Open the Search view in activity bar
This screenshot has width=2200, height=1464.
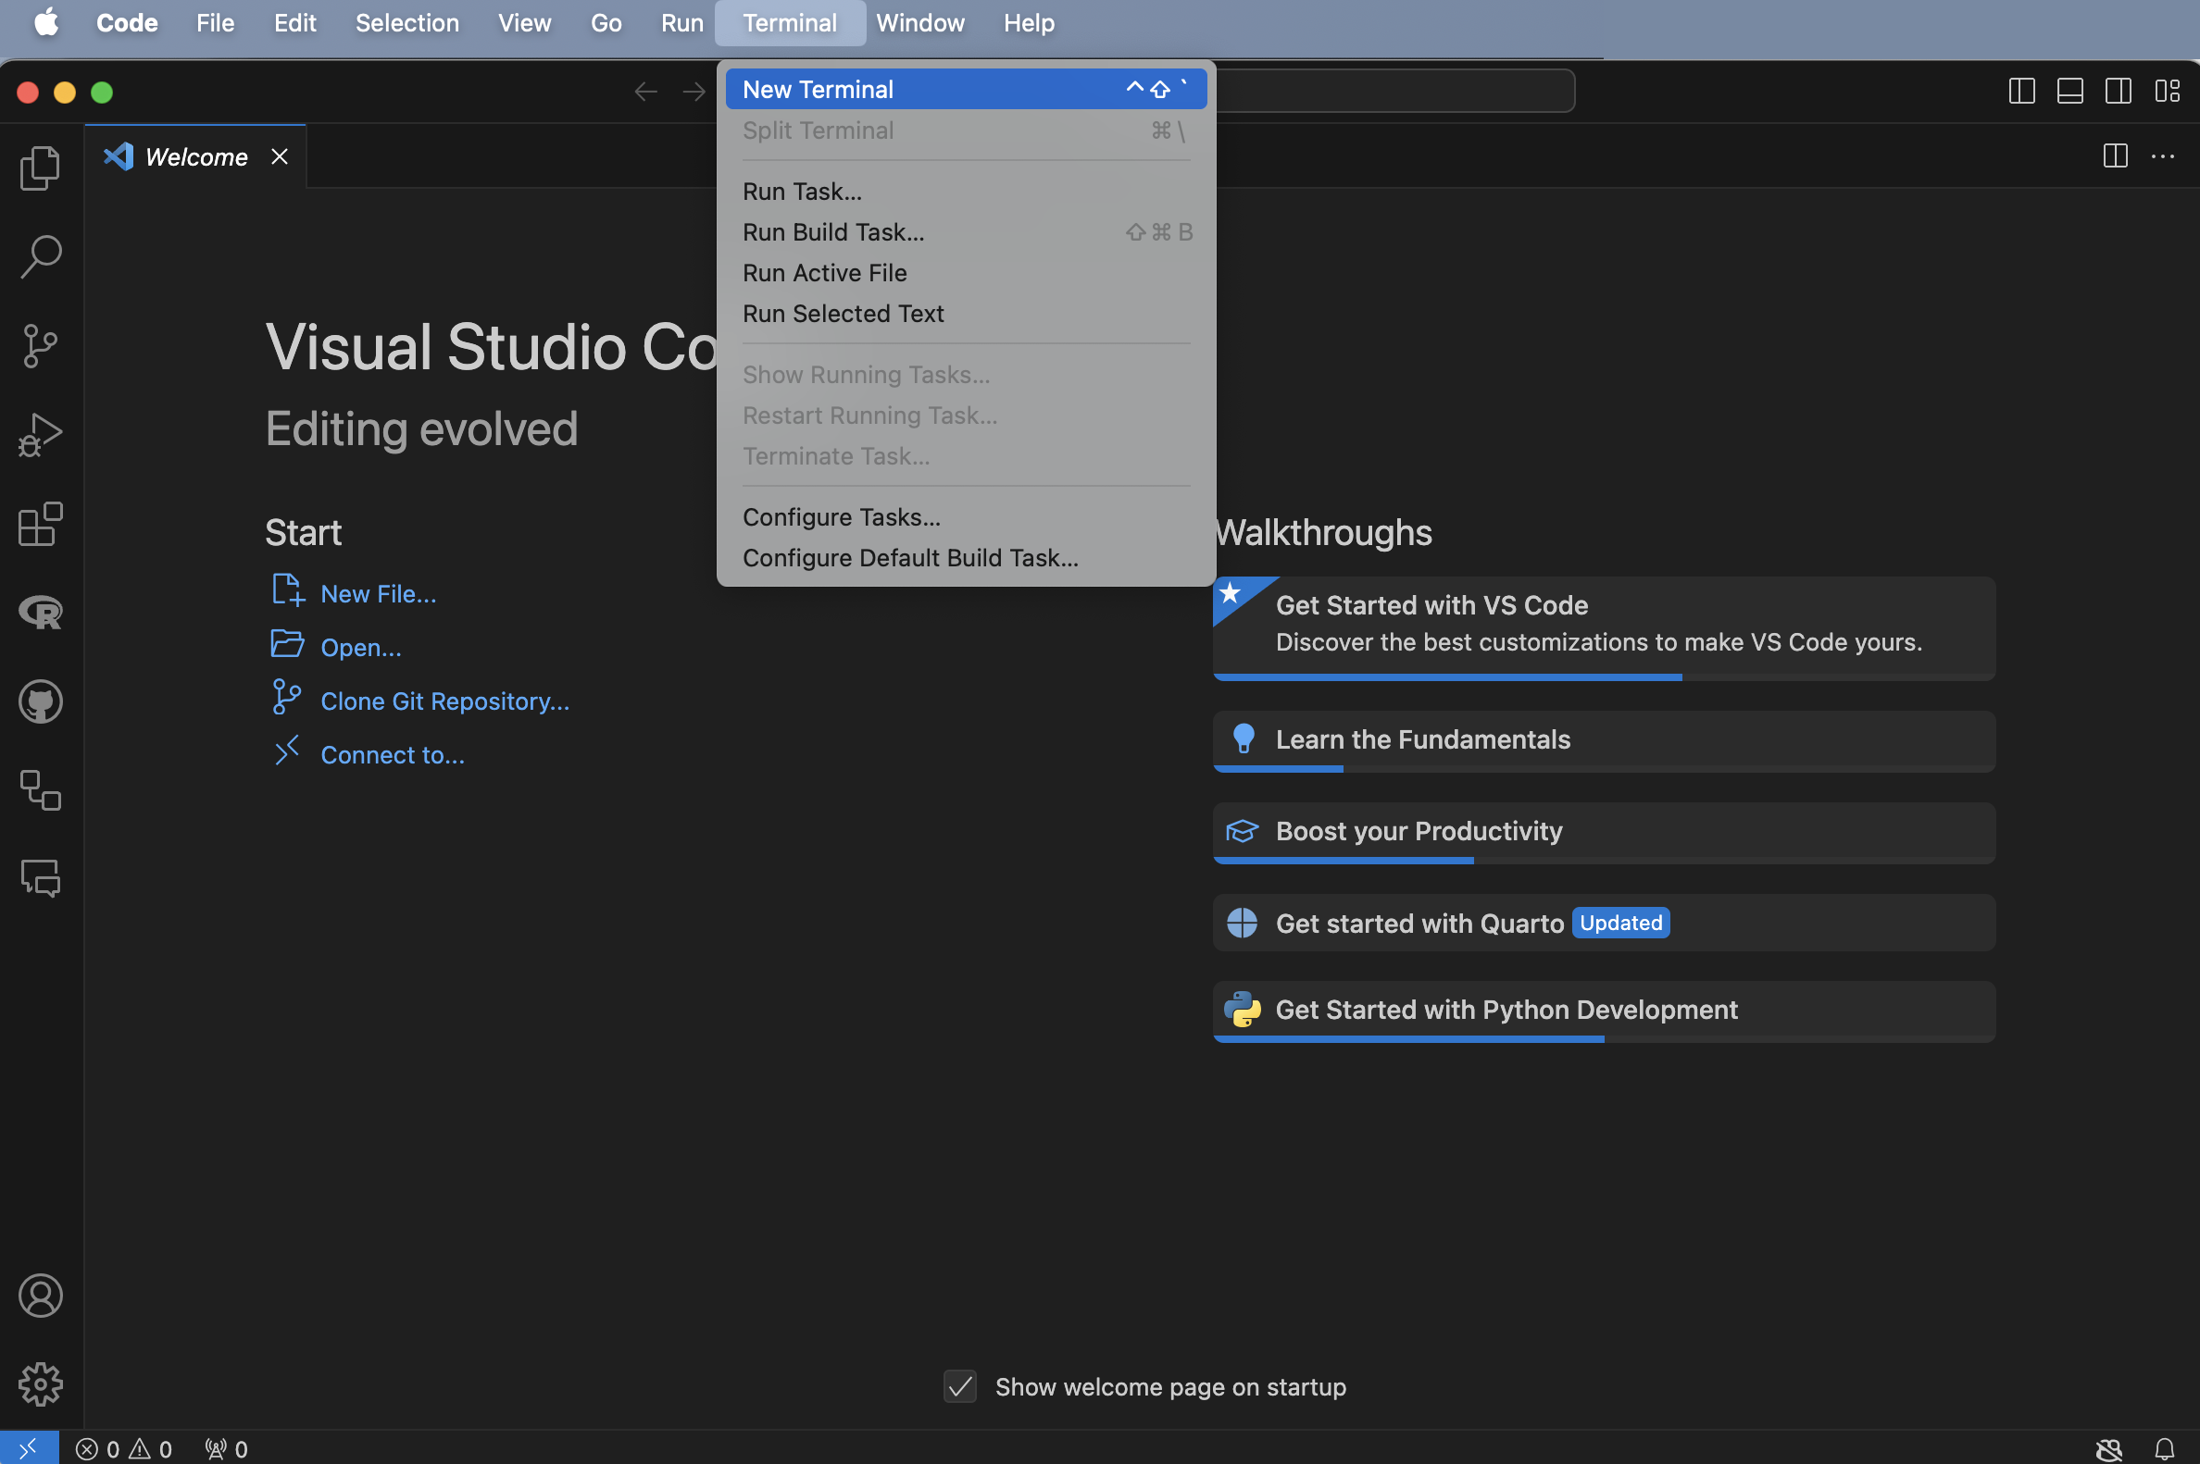coord(40,256)
